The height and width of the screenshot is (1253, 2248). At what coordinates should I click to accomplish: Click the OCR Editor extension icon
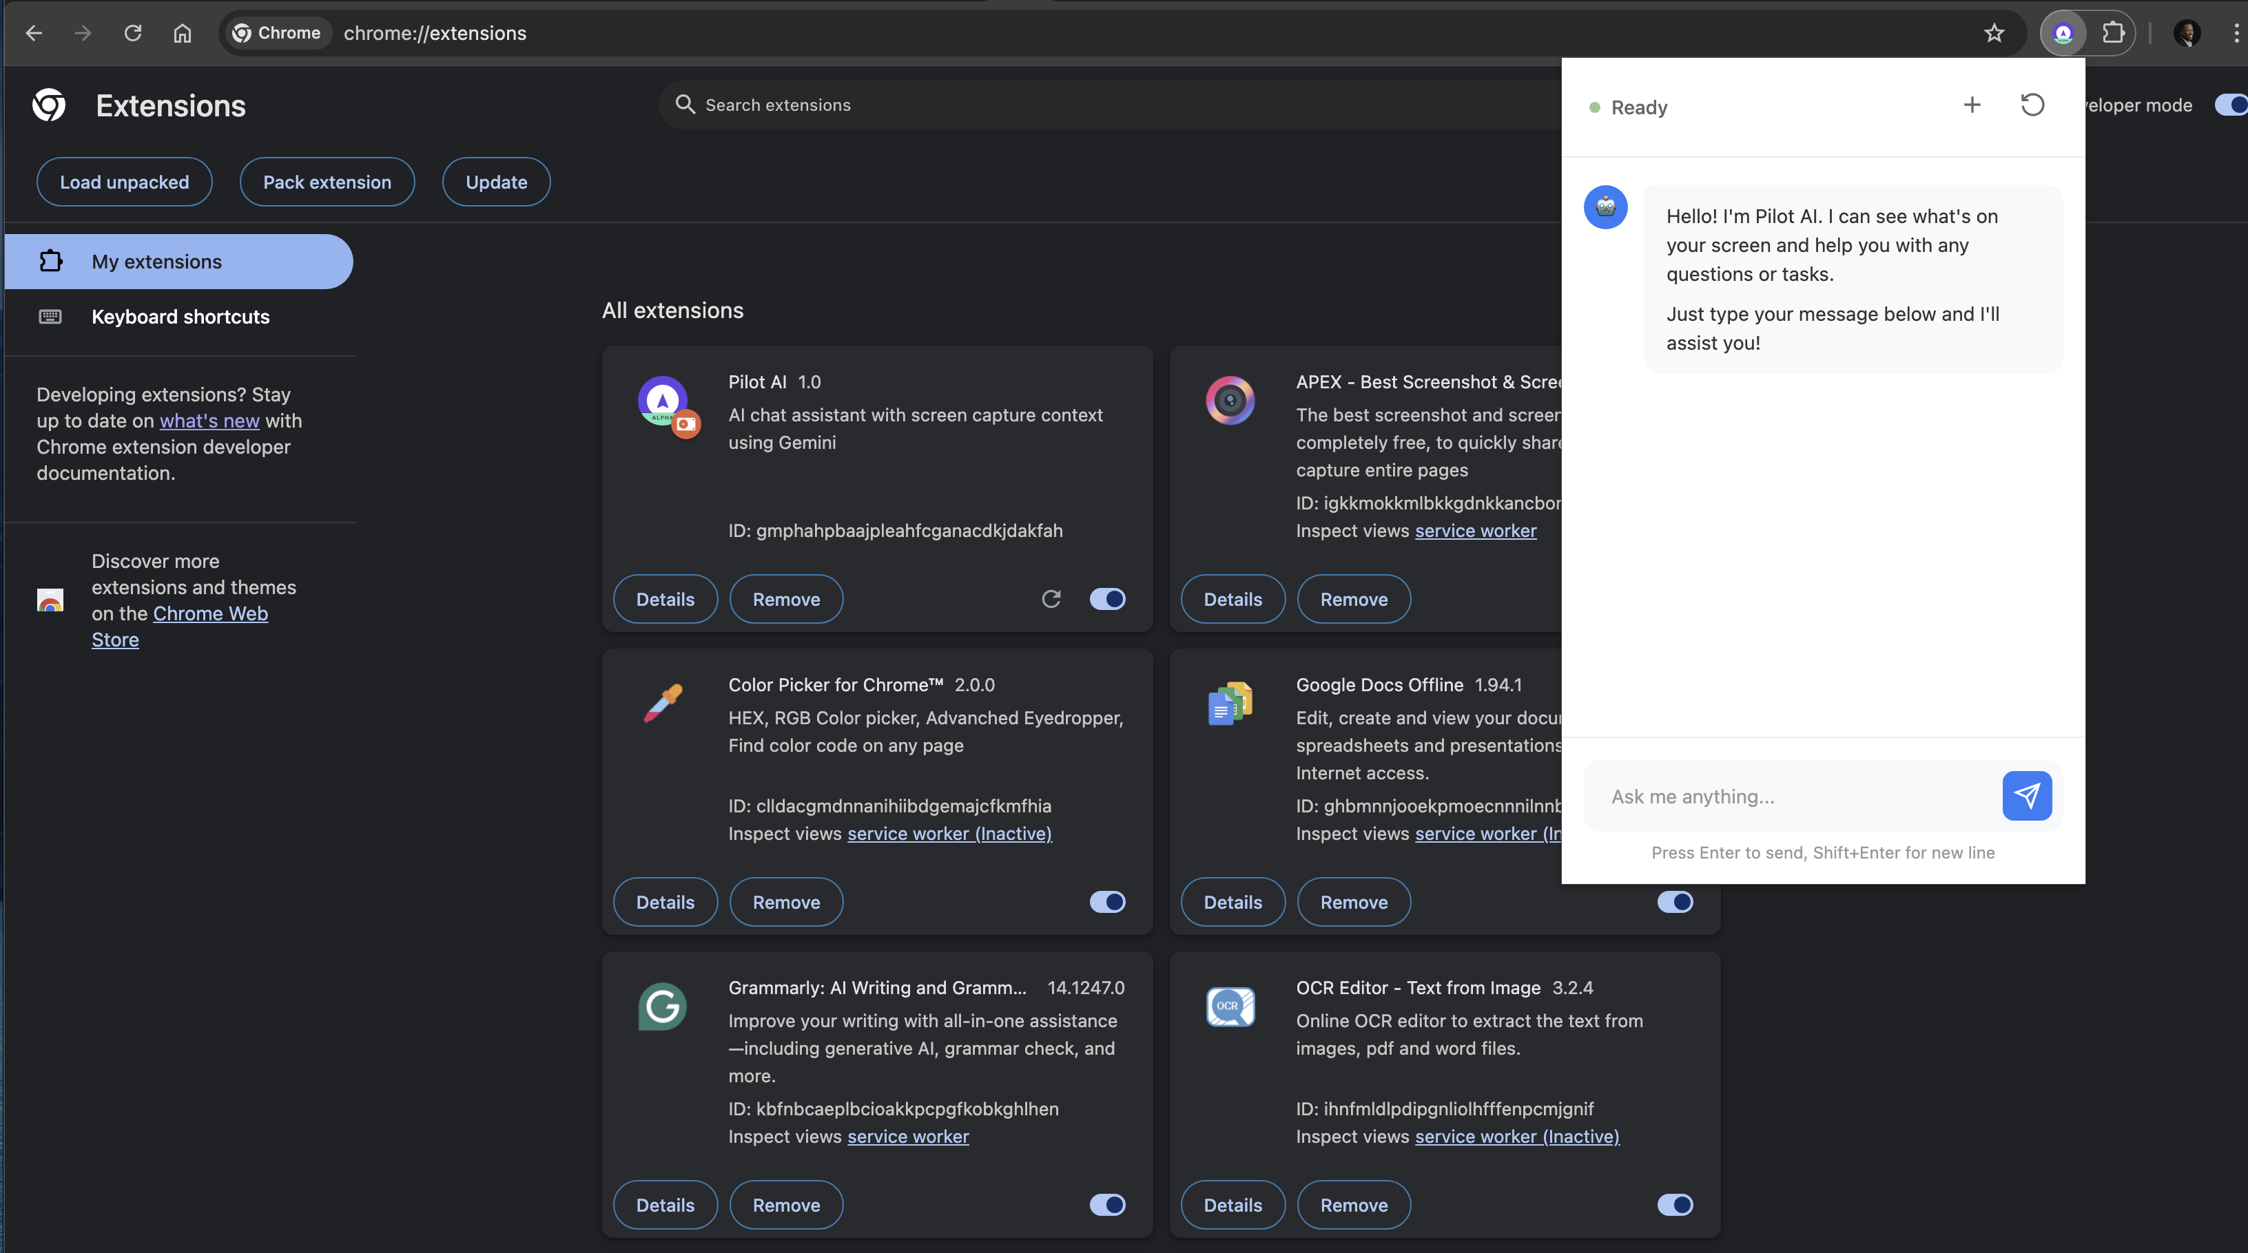pos(1230,1007)
